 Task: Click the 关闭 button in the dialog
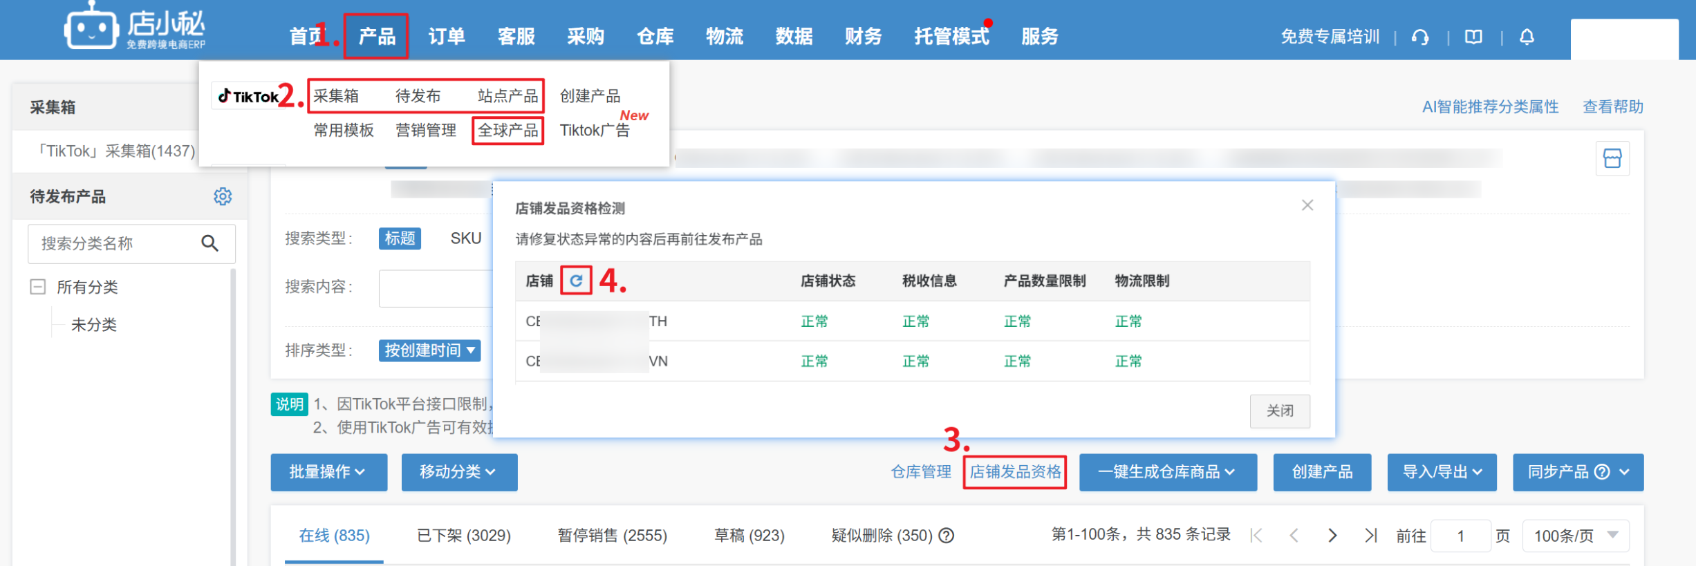pyautogui.click(x=1279, y=411)
